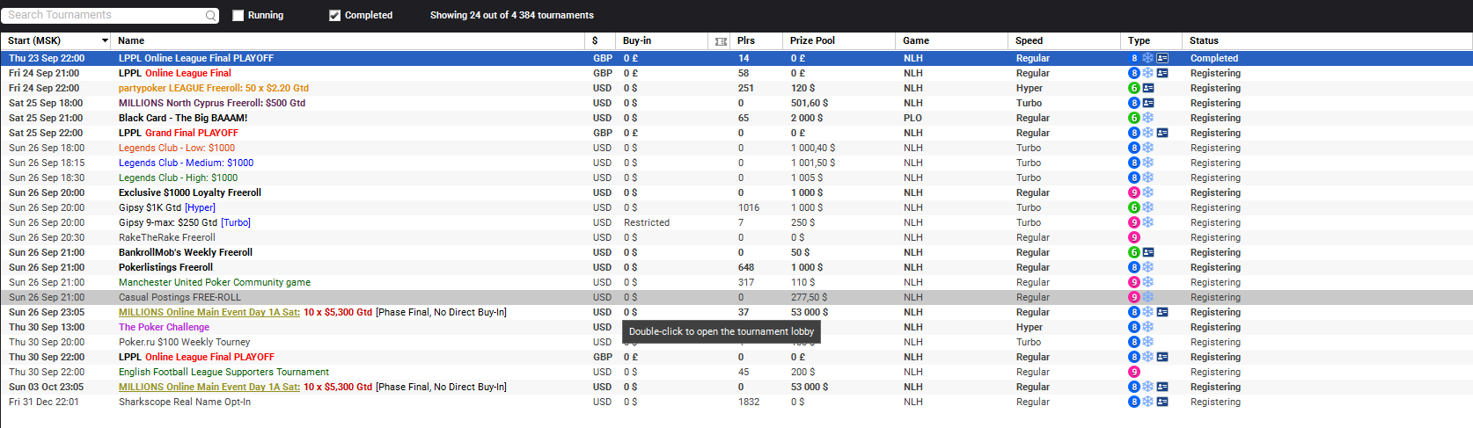This screenshot has height=428, width=1473.
Task: Click the 1832 players cell in Sharkscope row
Action: pos(749,402)
